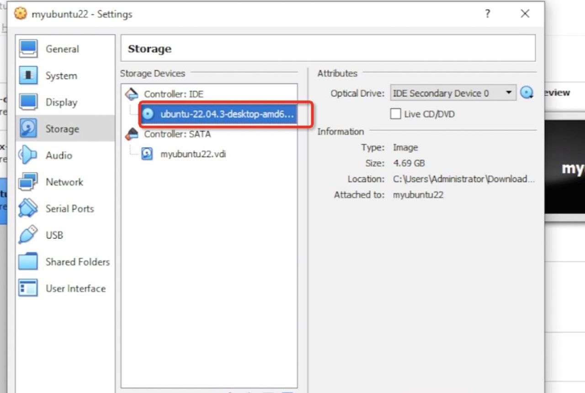Click the System chip icon
The height and width of the screenshot is (393, 585).
28,75
